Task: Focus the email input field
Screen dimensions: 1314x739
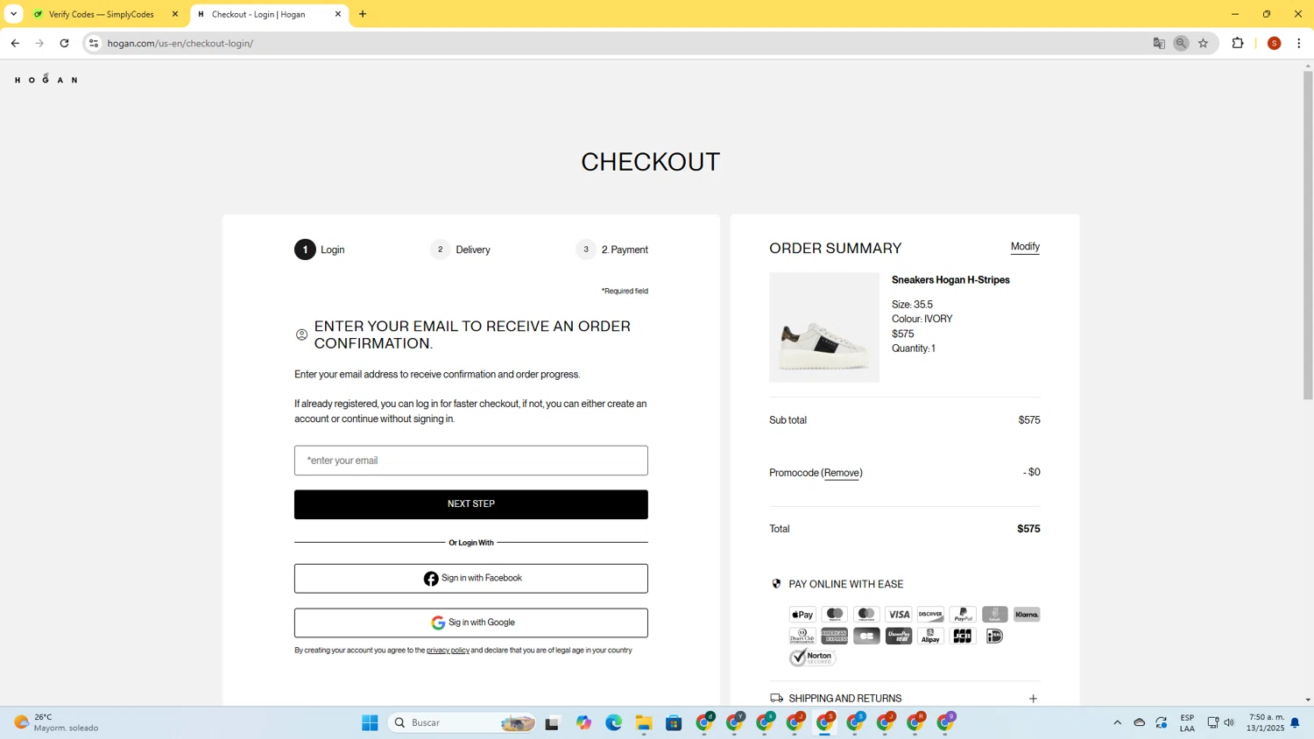Action: [471, 461]
